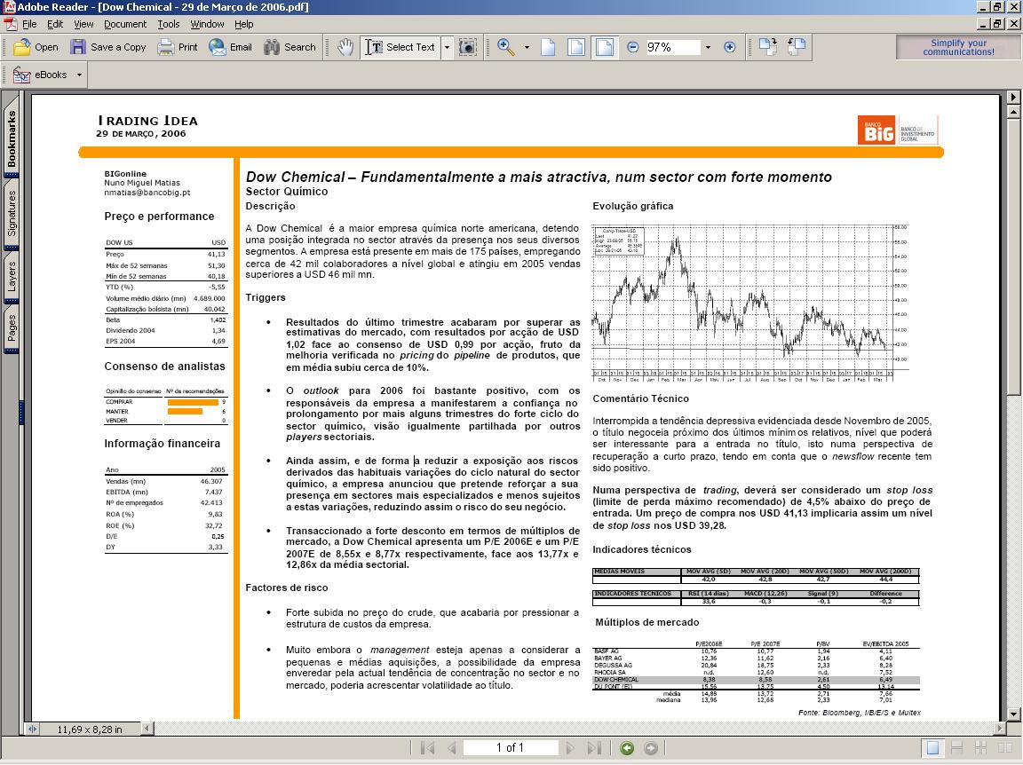Rotate the page counterclockwise
The height and width of the screenshot is (765, 1023).
tap(797, 47)
